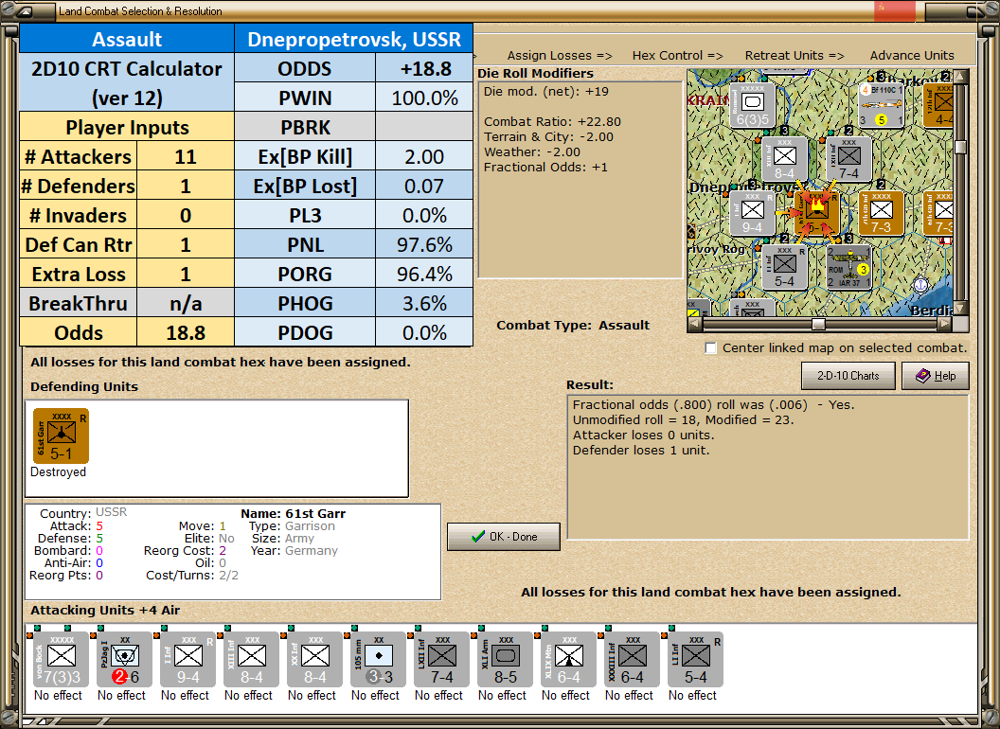
Task: Open the Retreat Units step
Action: (x=794, y=56)
